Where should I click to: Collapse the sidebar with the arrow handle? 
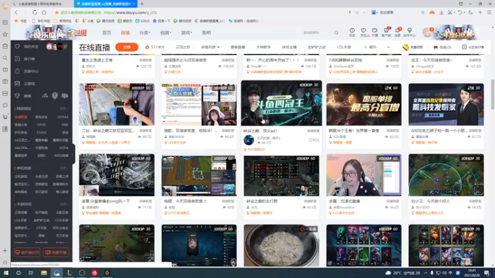point(73,154)
